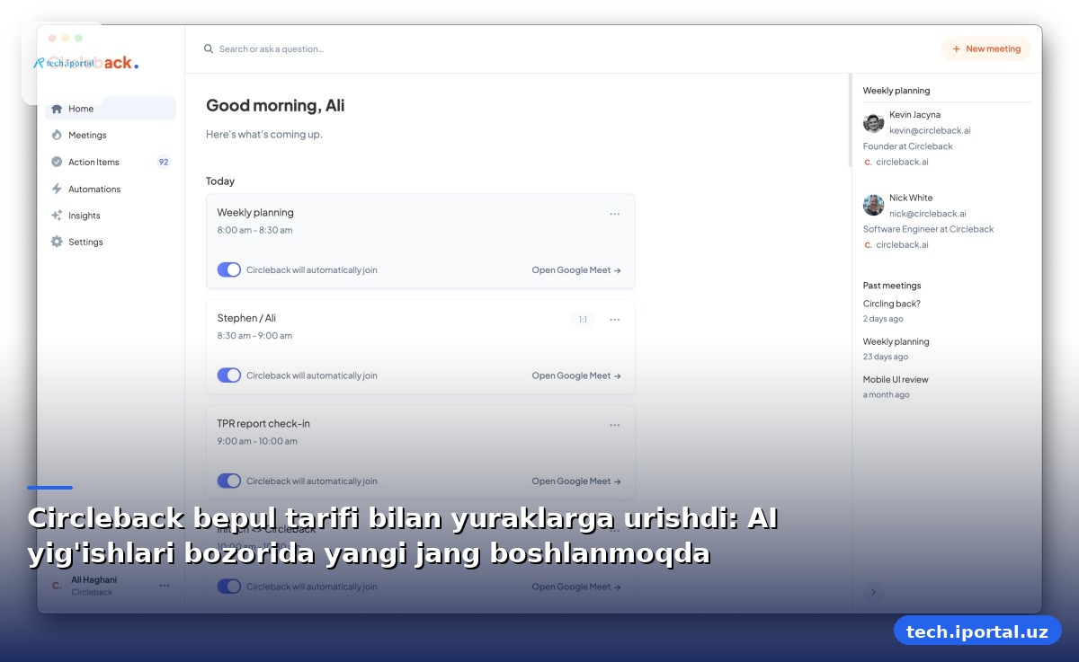Click the Weekly planning card title
The height and width of the screenshot is (662, 1079).
point(255,213)
